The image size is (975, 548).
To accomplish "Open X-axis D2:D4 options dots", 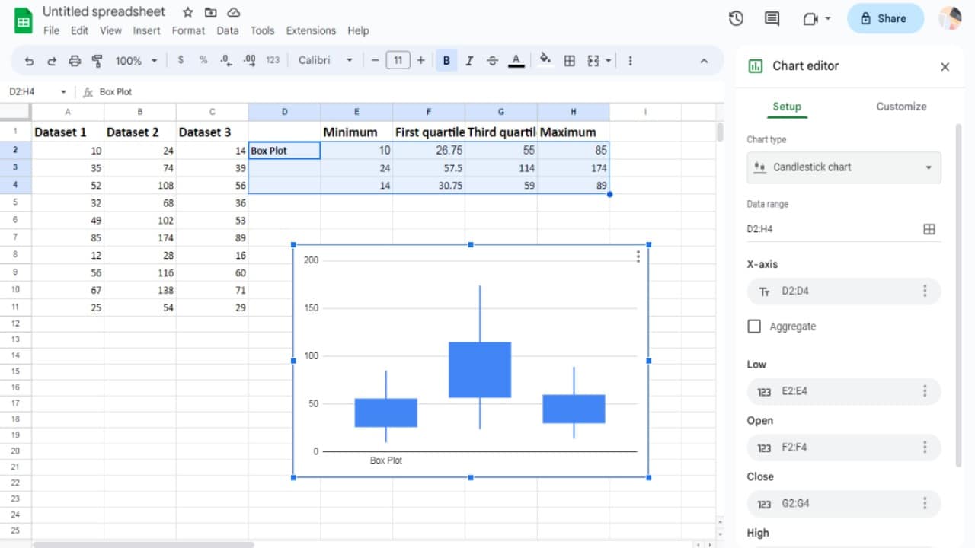I will pyautogui.click(x=925, y=291).
